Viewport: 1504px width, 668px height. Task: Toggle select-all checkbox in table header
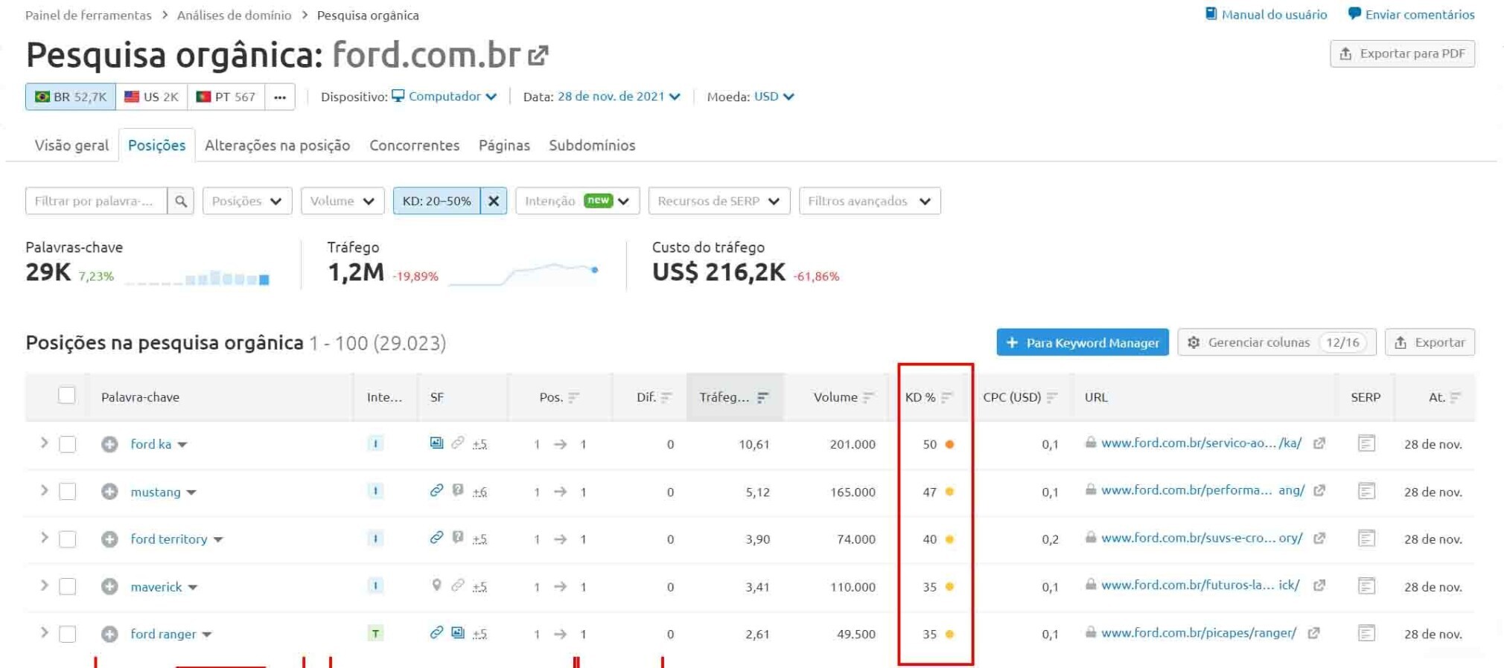coord(67,396)
